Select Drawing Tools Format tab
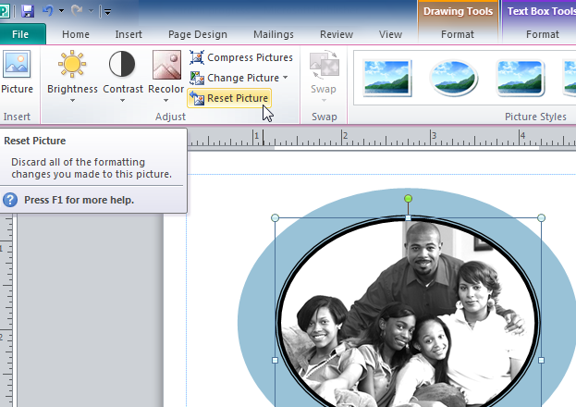Image resolution: width=576 pixels, height=407 pixels. 456,34
